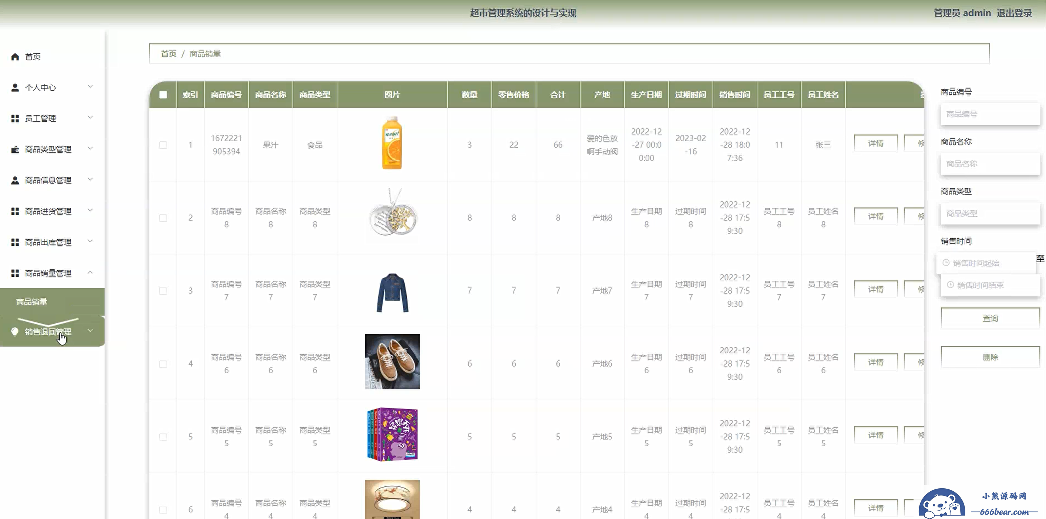Click clock icon in 销售时间结束 field
This screenshot has width=1046, height=519.
pyautogui.click(x=950, y=285)
